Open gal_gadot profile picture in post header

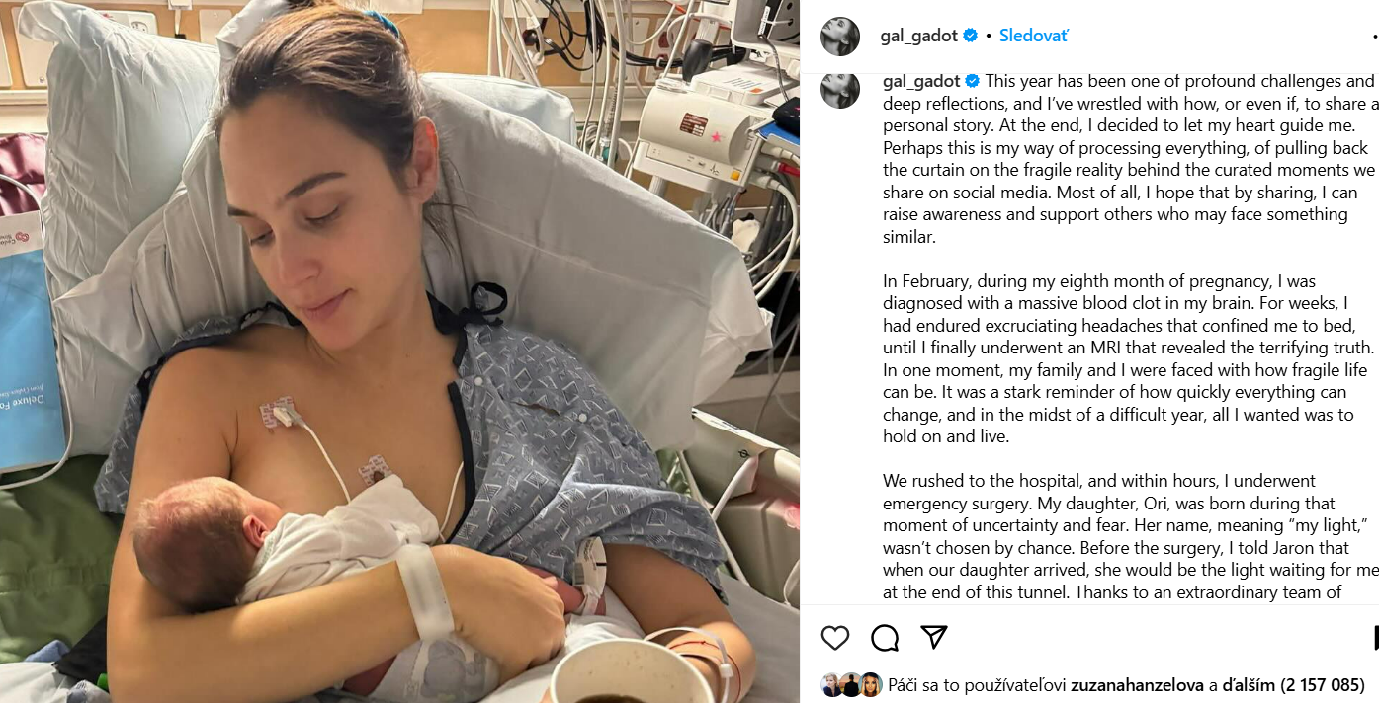pyautogui.click(x=840, y=37)
